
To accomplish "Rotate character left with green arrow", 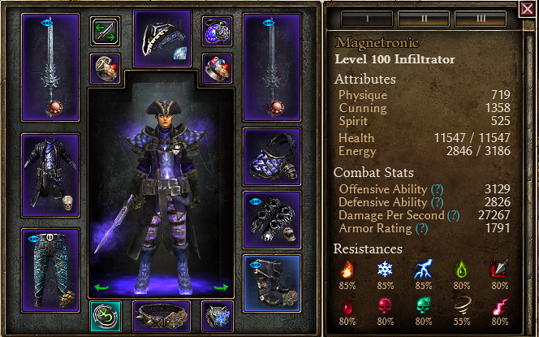I will pyautogui.click(x=101, y=287).
